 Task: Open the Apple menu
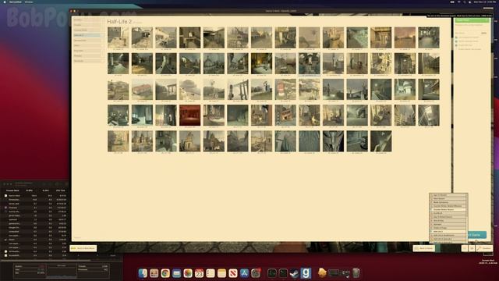coord(5,2)
